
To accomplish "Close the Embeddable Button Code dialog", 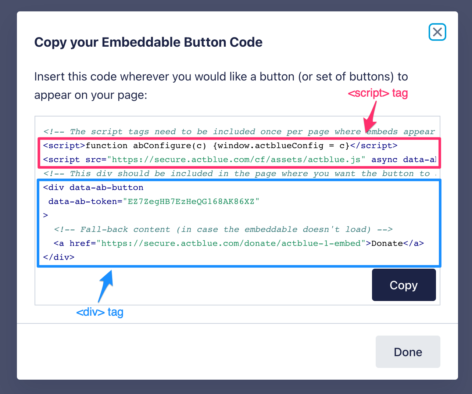I will pos(437,32).
